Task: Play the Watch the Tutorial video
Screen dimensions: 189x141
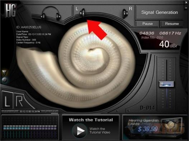Action: pyautogui.click(x=80, y=131)
